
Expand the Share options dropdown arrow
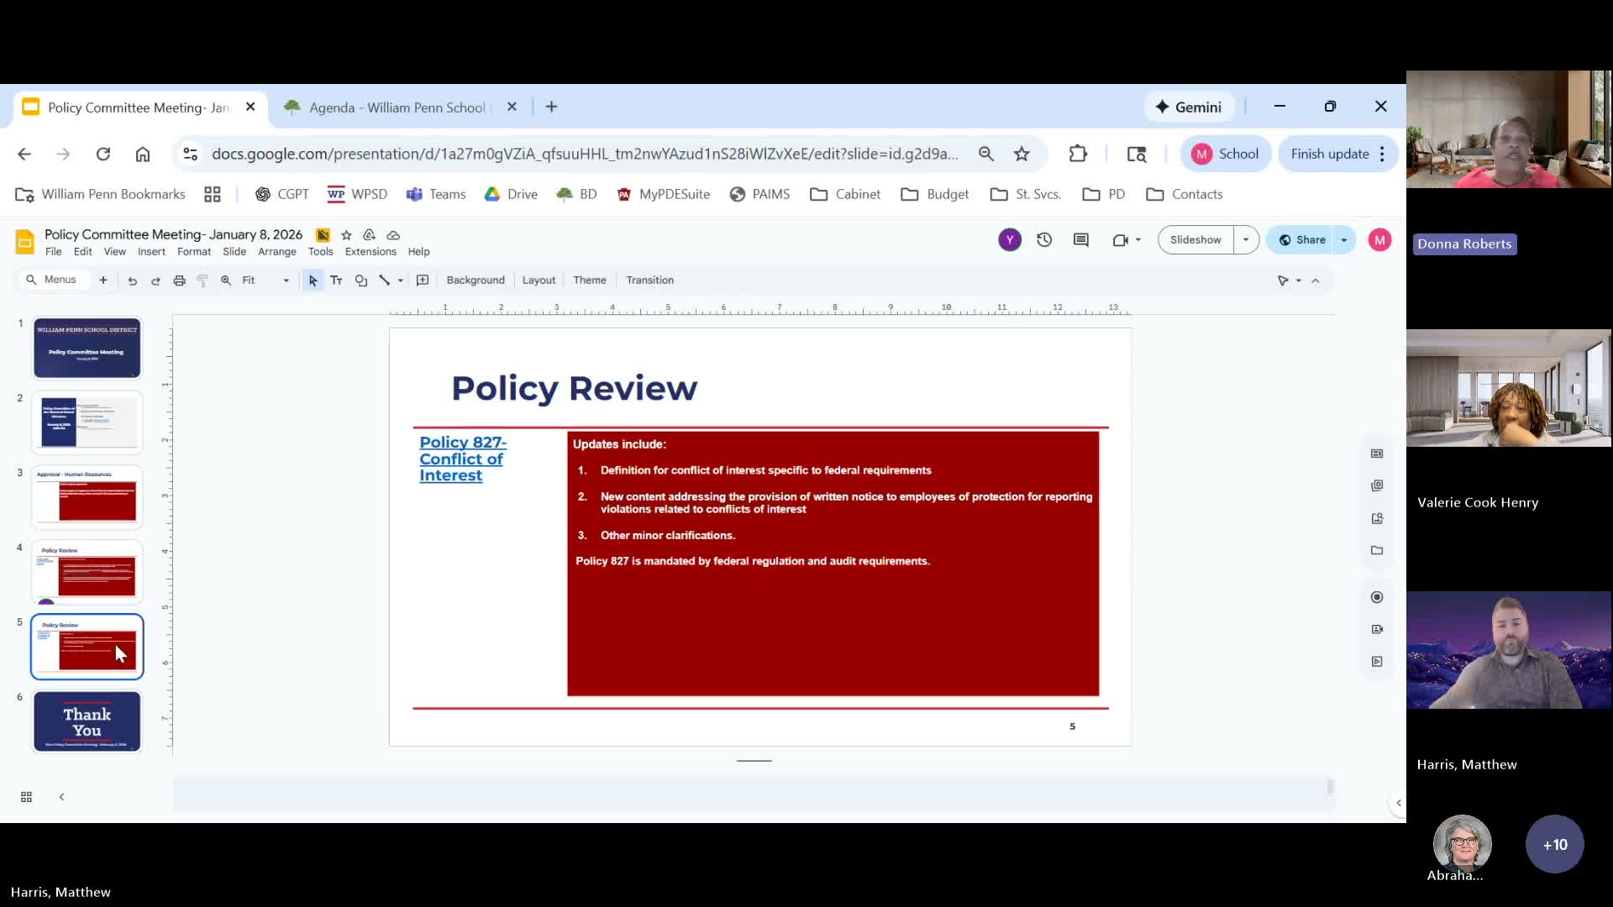(x=1344, y=240)
